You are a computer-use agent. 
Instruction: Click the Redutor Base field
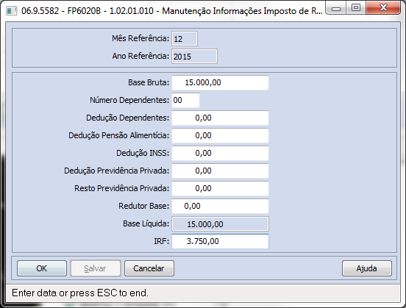220,206
